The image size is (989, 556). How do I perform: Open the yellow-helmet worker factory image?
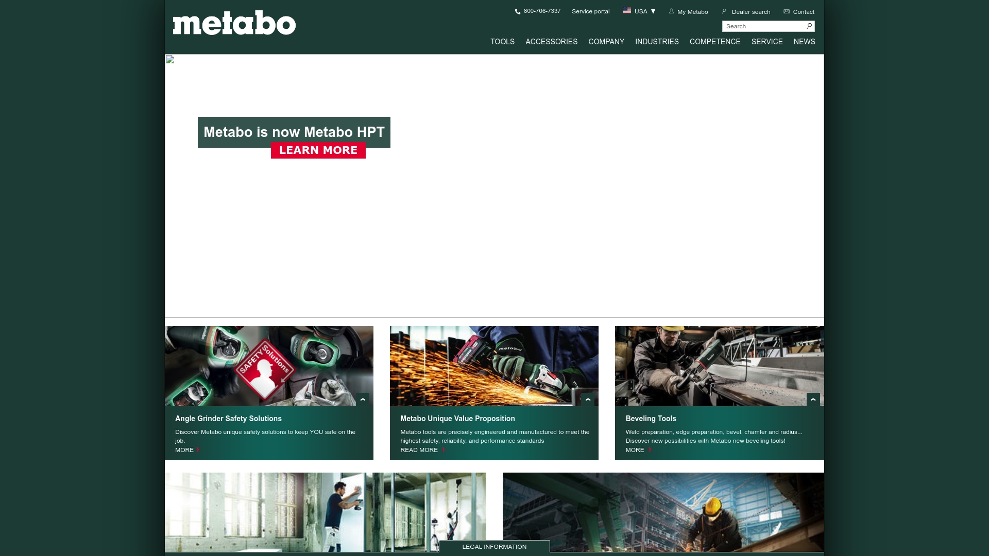point(663,512)
